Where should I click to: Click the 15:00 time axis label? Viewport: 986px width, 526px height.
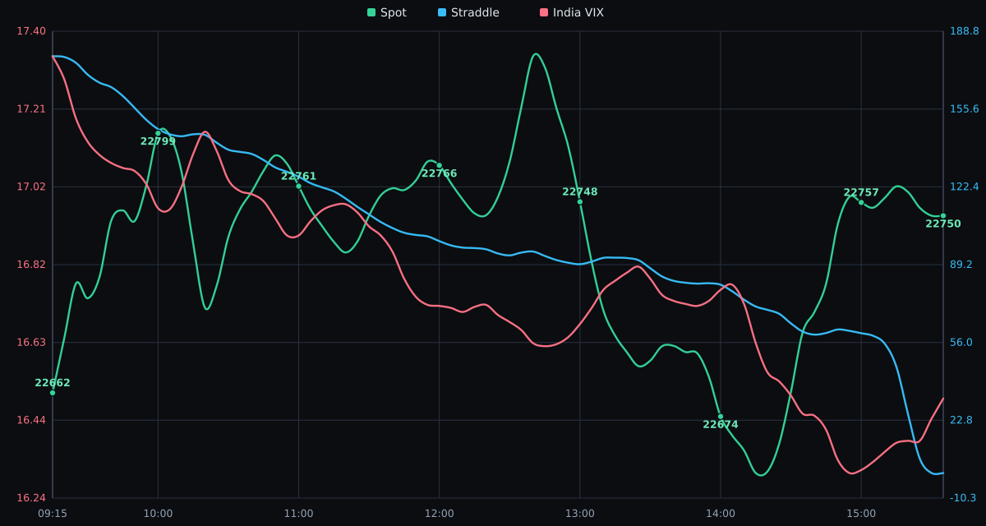point(861,514)
